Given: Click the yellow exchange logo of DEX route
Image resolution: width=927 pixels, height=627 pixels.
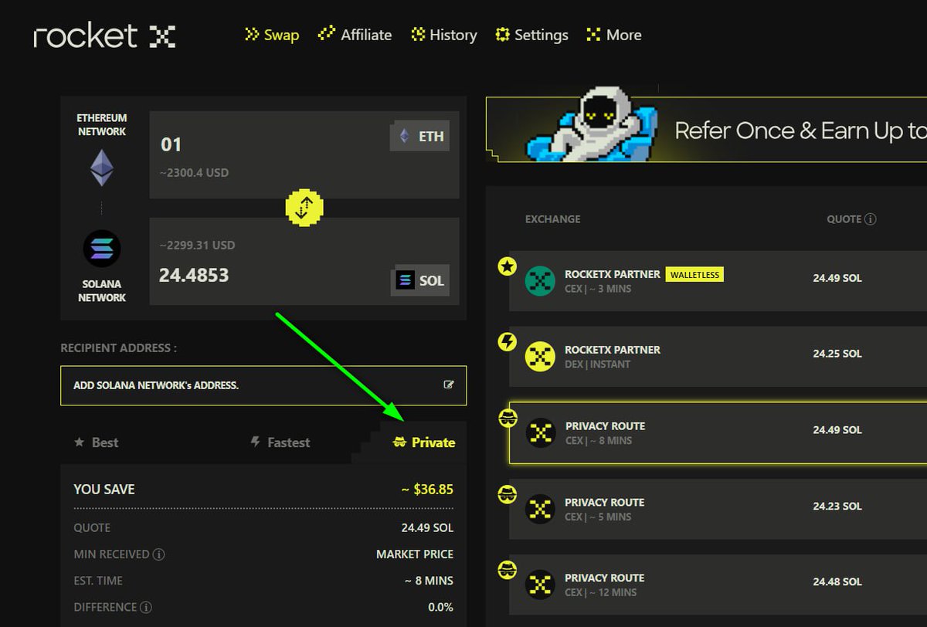Looking at the screenshot, I should tap(540, 357).
